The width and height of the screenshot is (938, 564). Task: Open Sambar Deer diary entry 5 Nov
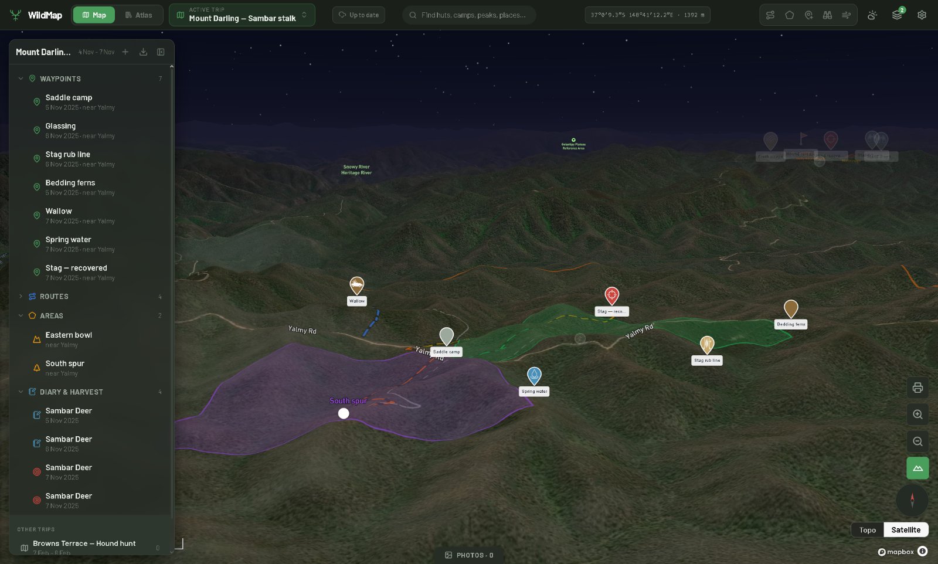pyautogui.click(x=91, y=415)
